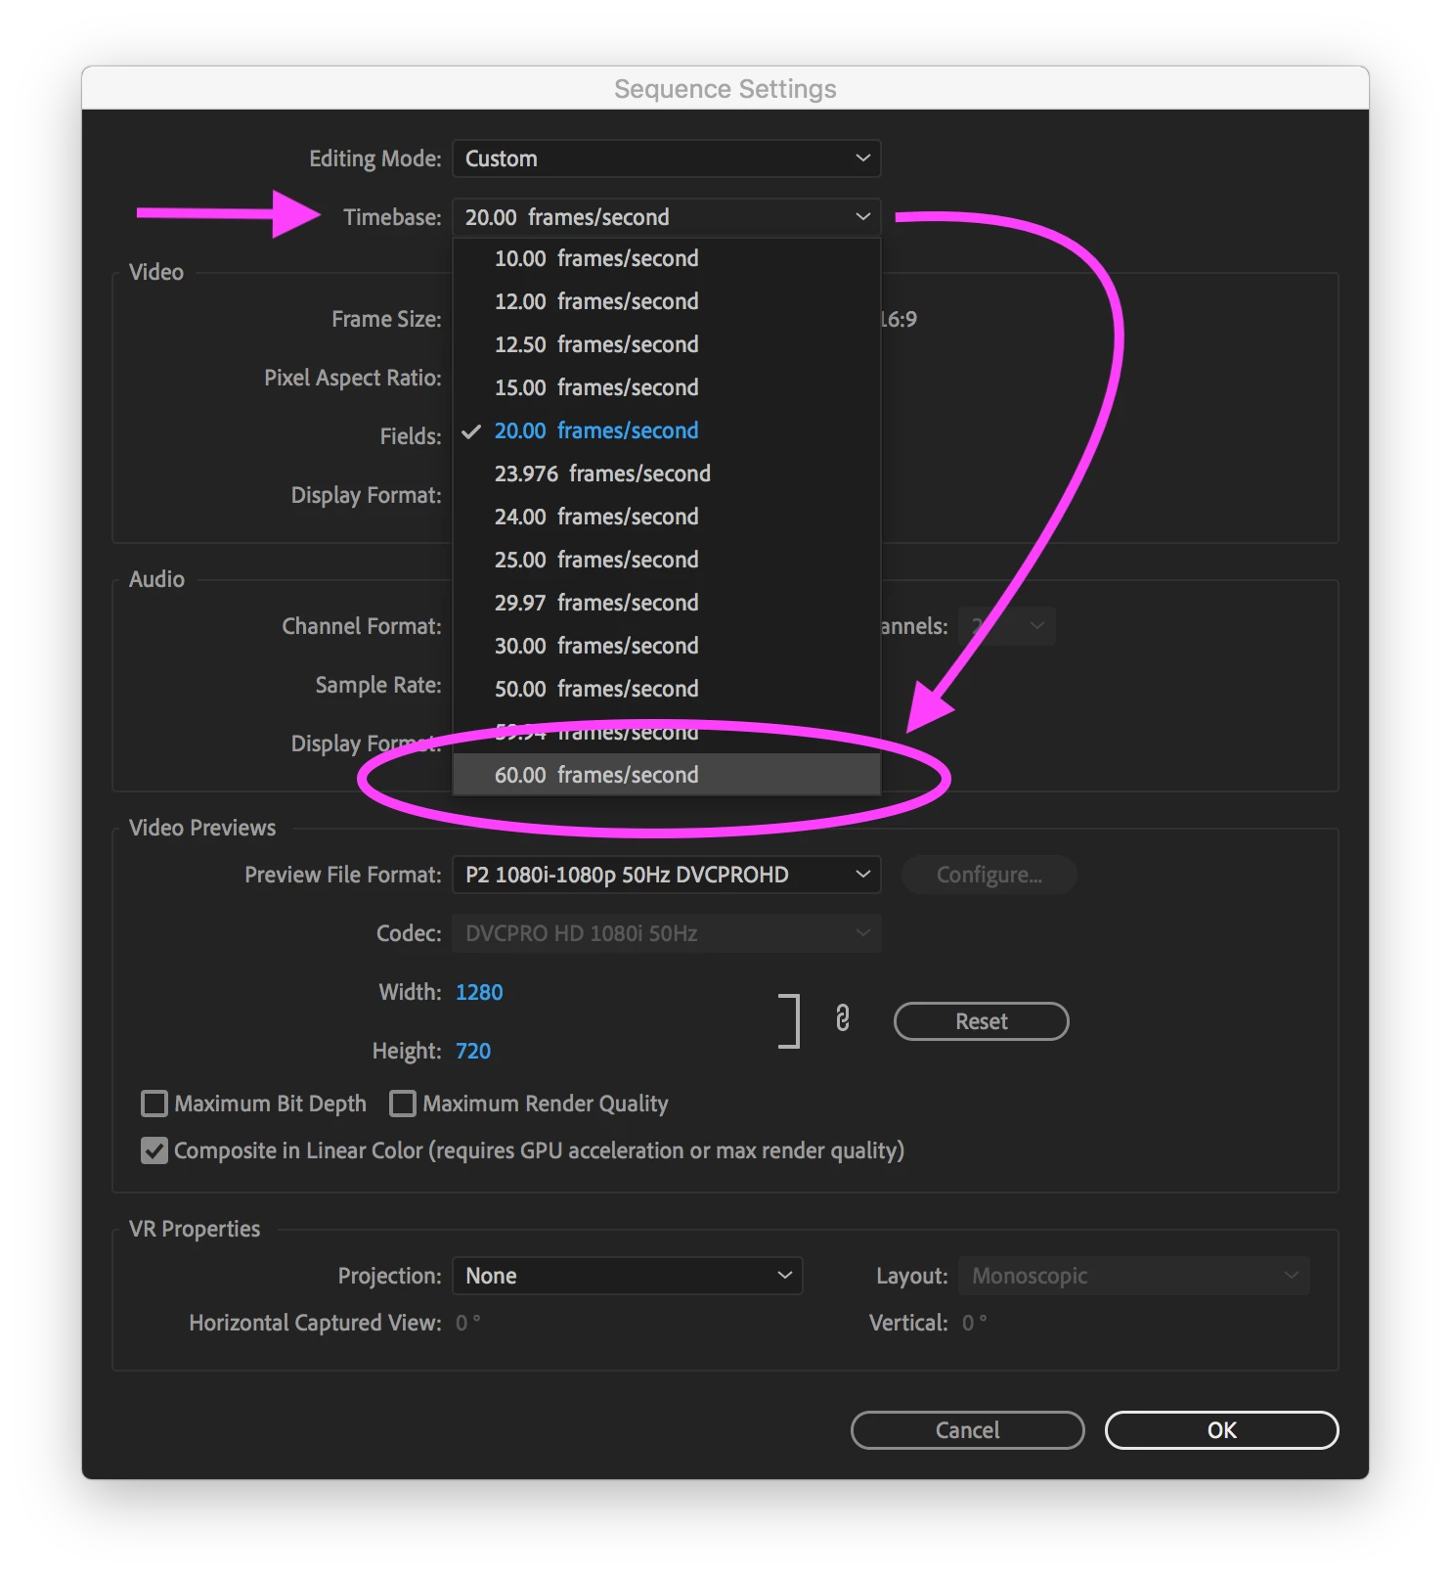Click the Cancel button
Image resolution: width=1451 pixels, height=1577 pixels.
coord(967,1430)
